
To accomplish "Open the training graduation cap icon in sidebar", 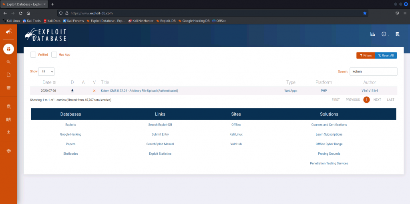I will (9, 151).
